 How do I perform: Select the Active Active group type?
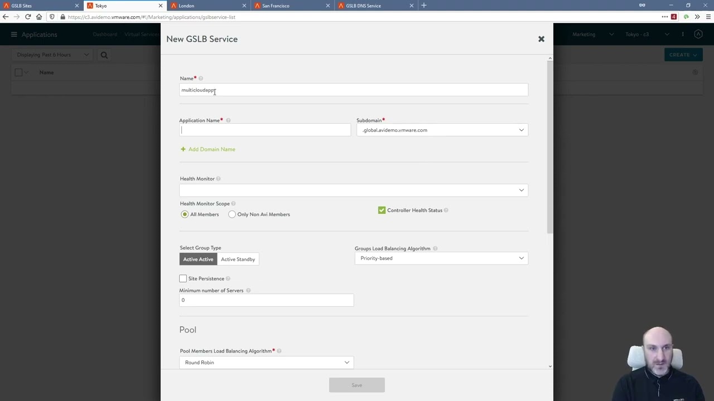198,259
